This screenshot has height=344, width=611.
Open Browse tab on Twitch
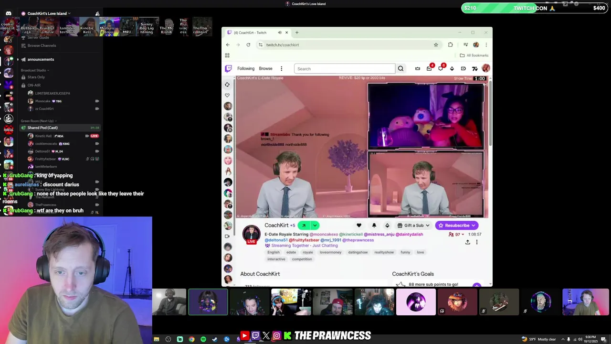[265, 69]
